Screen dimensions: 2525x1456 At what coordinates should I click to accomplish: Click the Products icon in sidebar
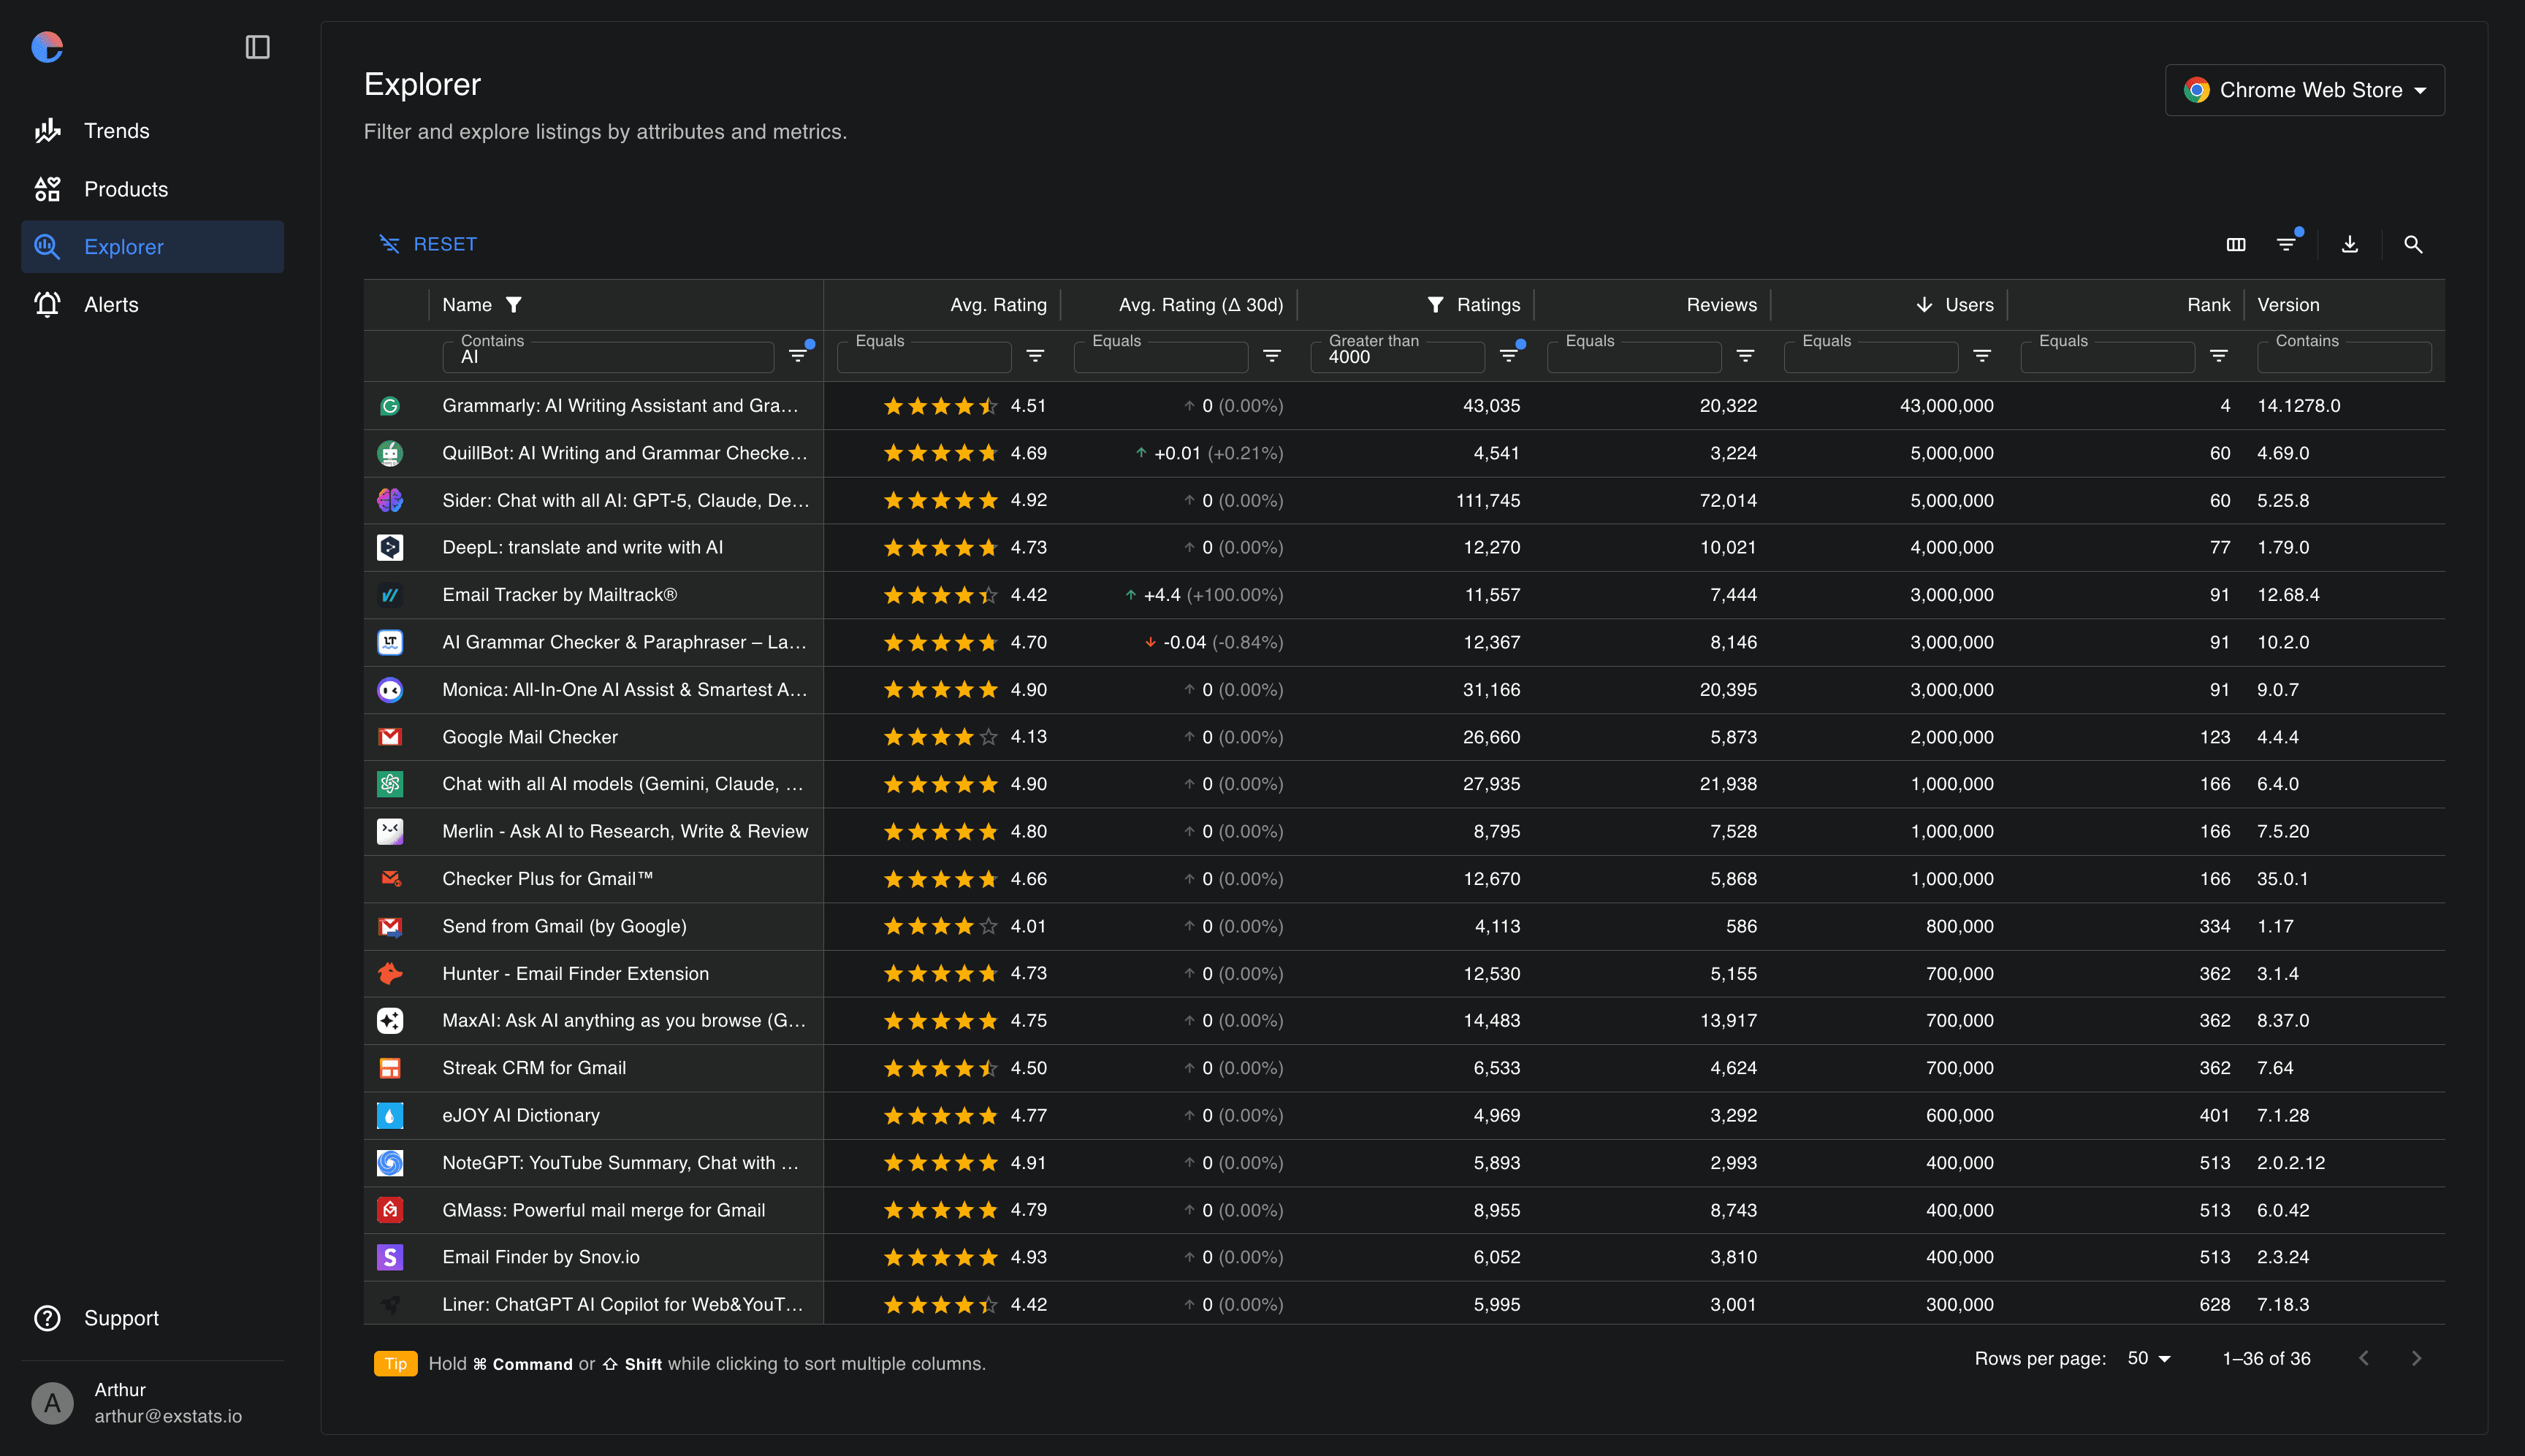pos(48,188)
